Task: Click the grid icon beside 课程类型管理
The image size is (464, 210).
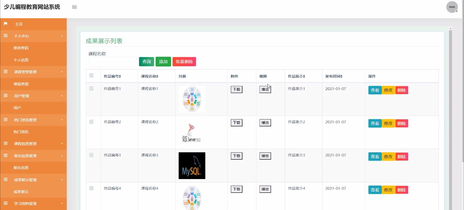Action: click(5, 72)
